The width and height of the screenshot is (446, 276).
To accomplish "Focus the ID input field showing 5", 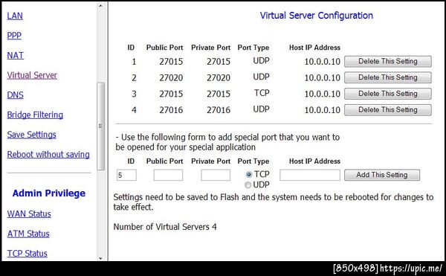I will (126, 175).
